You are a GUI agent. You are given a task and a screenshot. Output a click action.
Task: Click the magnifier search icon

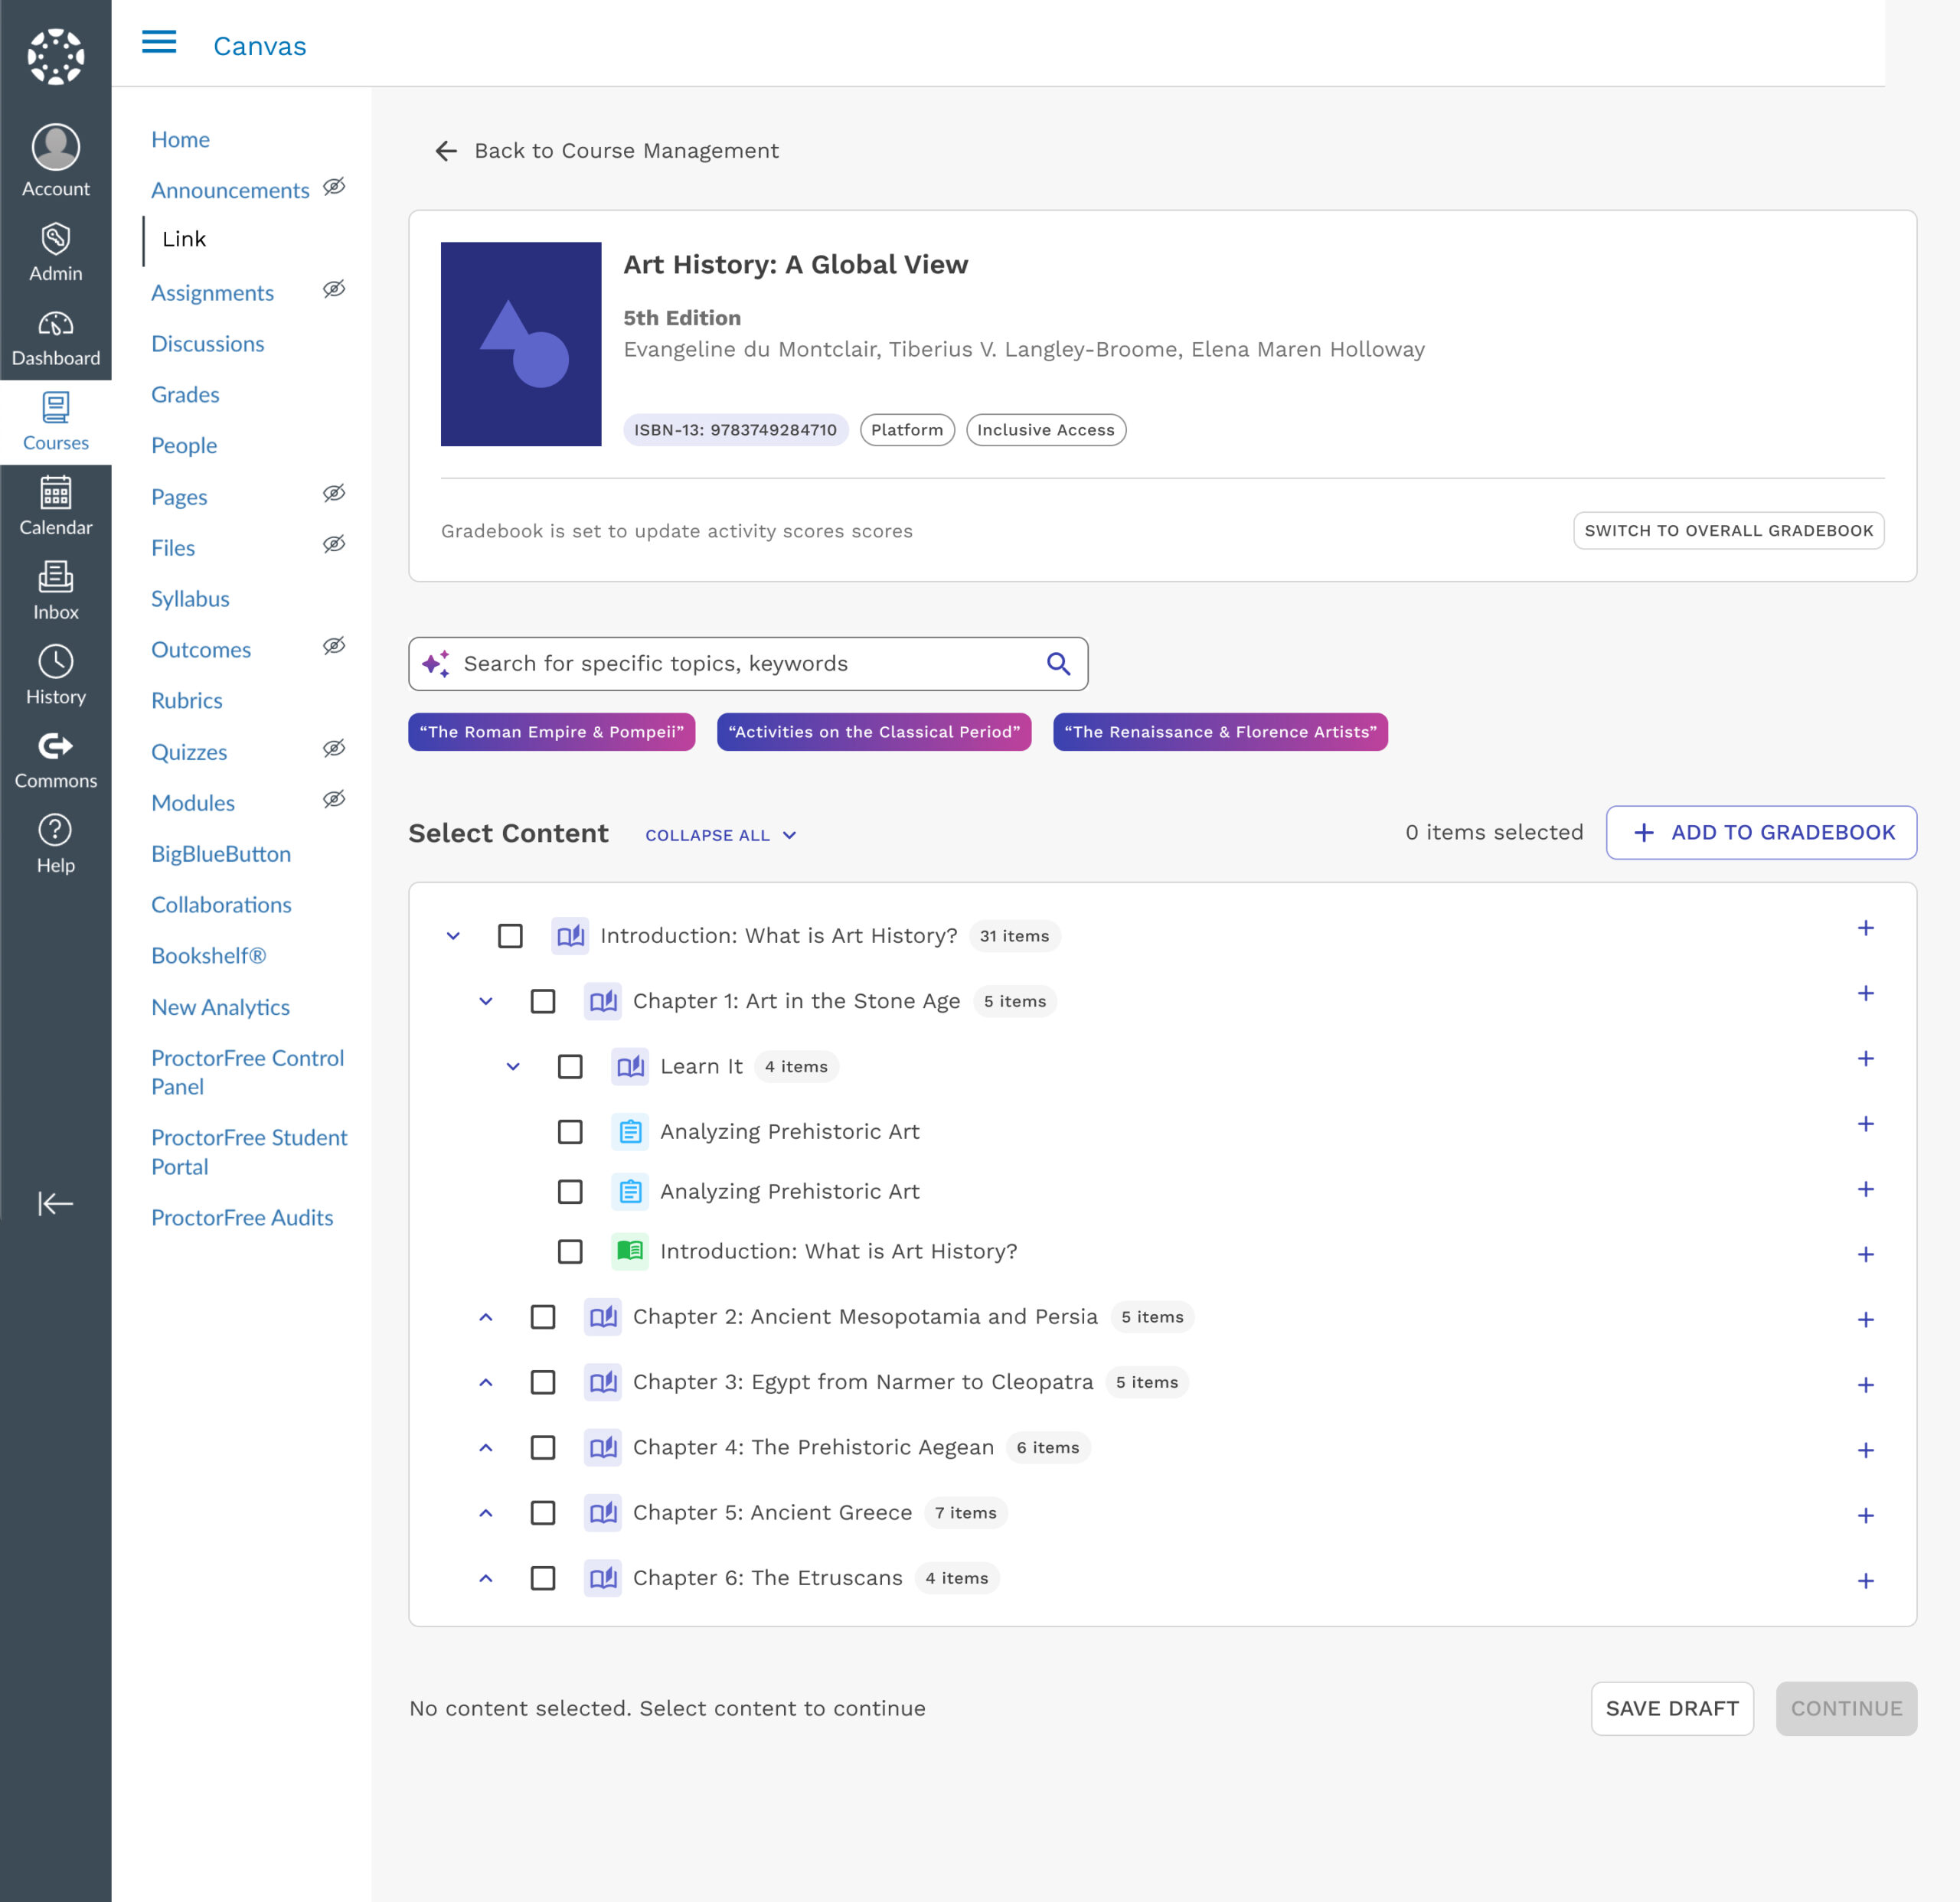[1058, 664]
